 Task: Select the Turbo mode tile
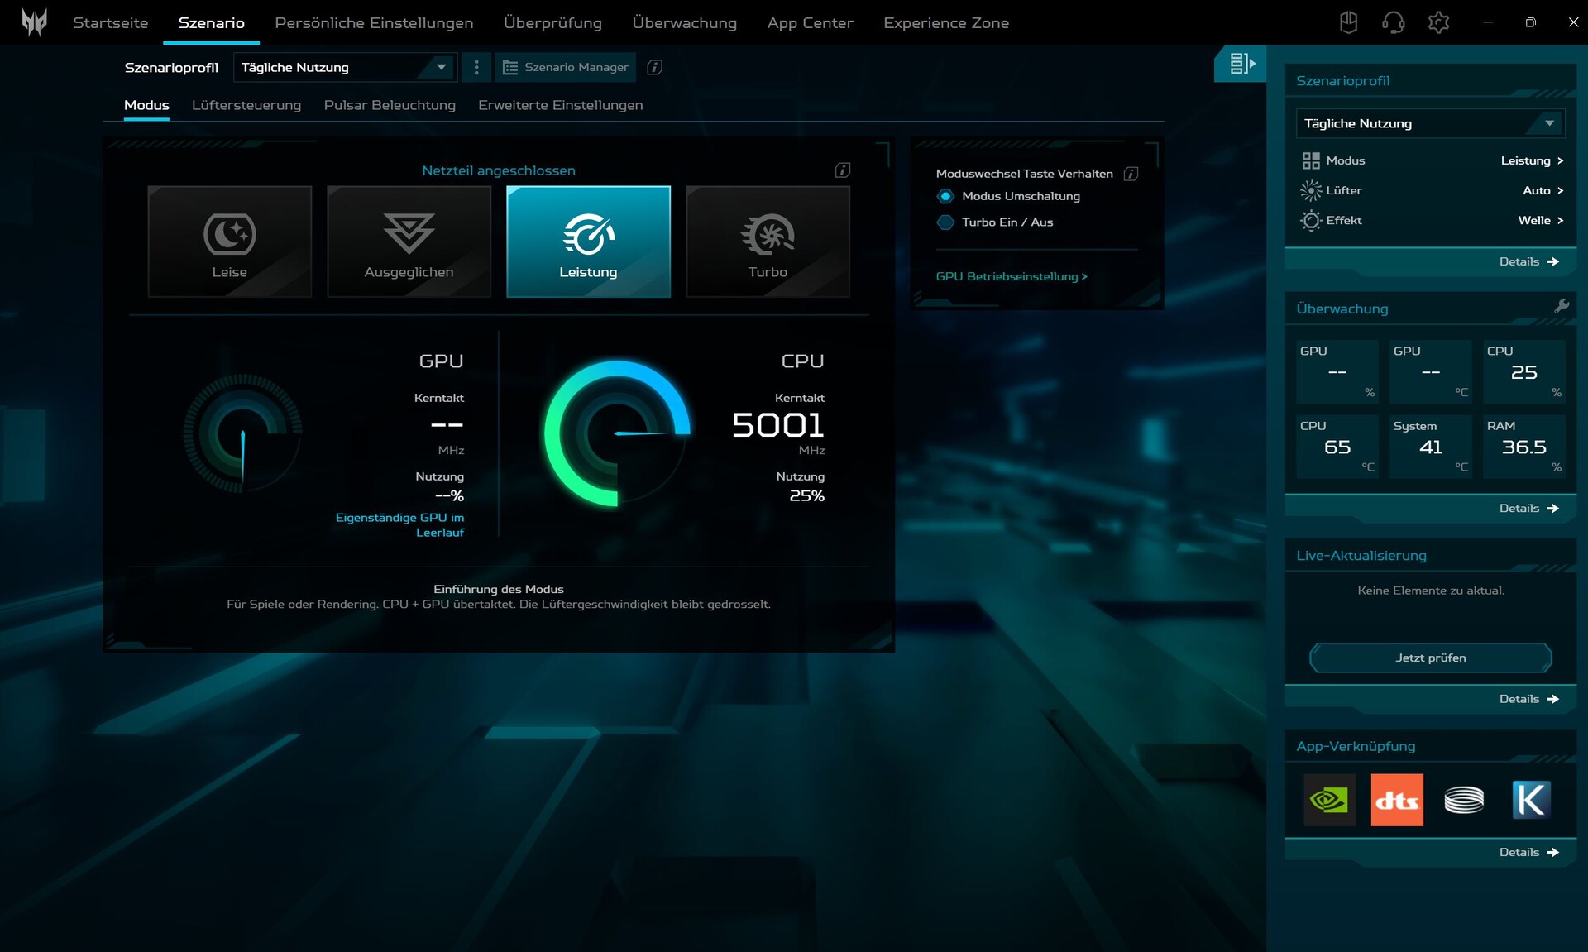pos(768,242)
